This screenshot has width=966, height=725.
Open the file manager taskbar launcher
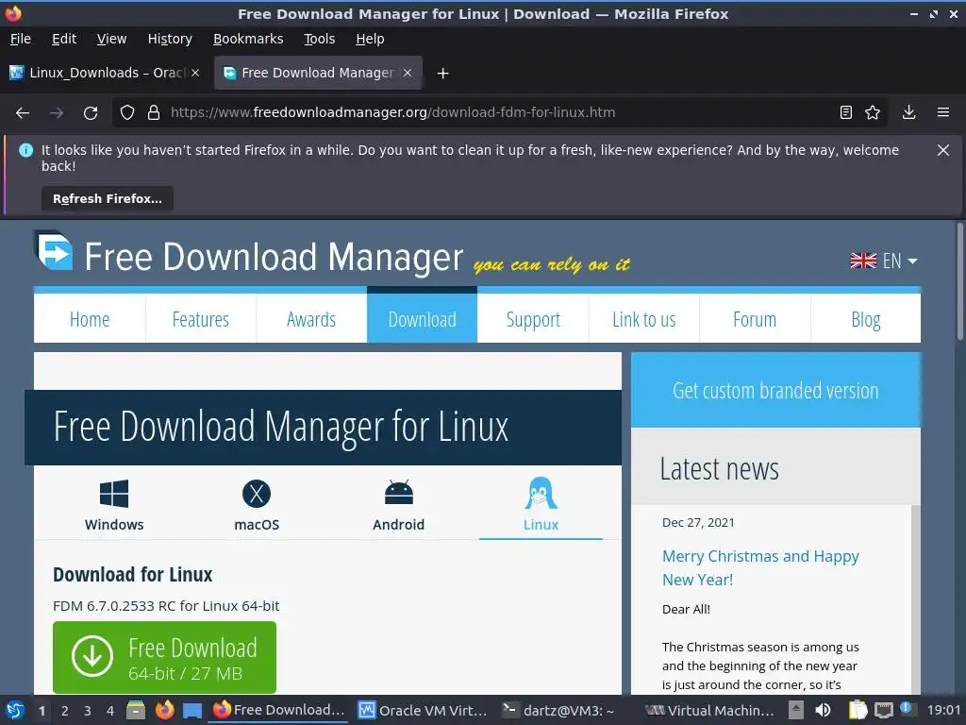(x=136, y=711)
